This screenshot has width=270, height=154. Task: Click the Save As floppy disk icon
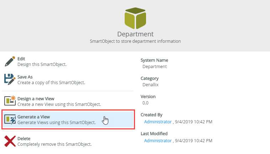[10, 79]
